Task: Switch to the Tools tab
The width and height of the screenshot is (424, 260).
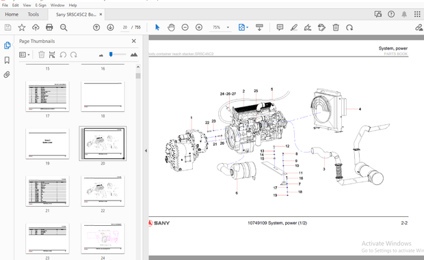Action: click(34, 14)
